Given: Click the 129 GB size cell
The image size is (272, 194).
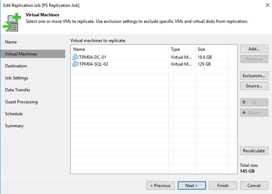Looking at the screenshot, I should pyautogui.click(x=204, y=64).
